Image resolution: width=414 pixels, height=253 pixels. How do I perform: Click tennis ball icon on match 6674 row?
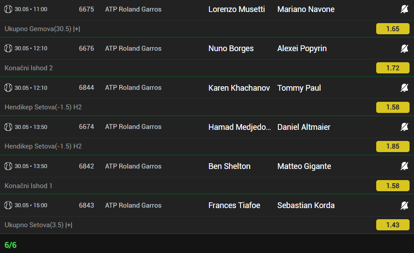click(x=8, y=127)
